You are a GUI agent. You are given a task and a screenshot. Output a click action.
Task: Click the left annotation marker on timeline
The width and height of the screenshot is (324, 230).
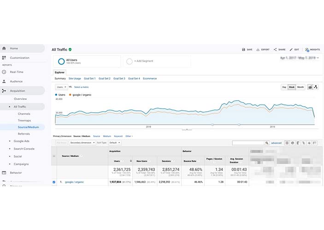point(212,125)
